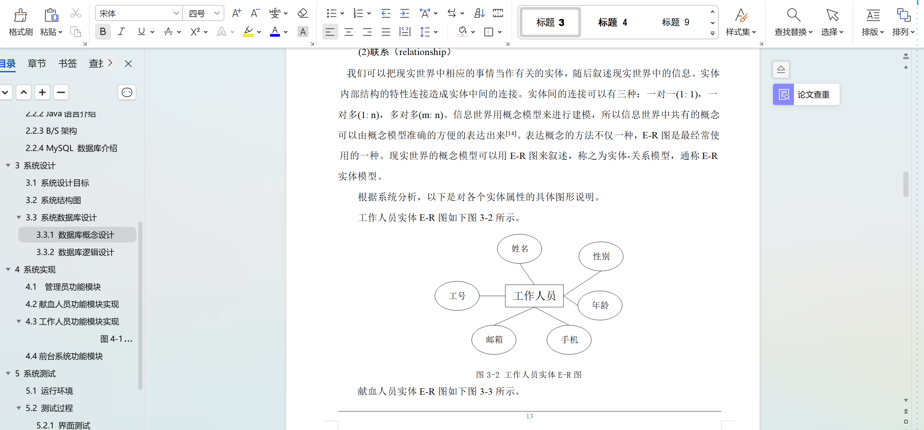The width and height of the screenshot is (924, 430).
Task: Click the increase indent icon
Action: tap(404, 14)
